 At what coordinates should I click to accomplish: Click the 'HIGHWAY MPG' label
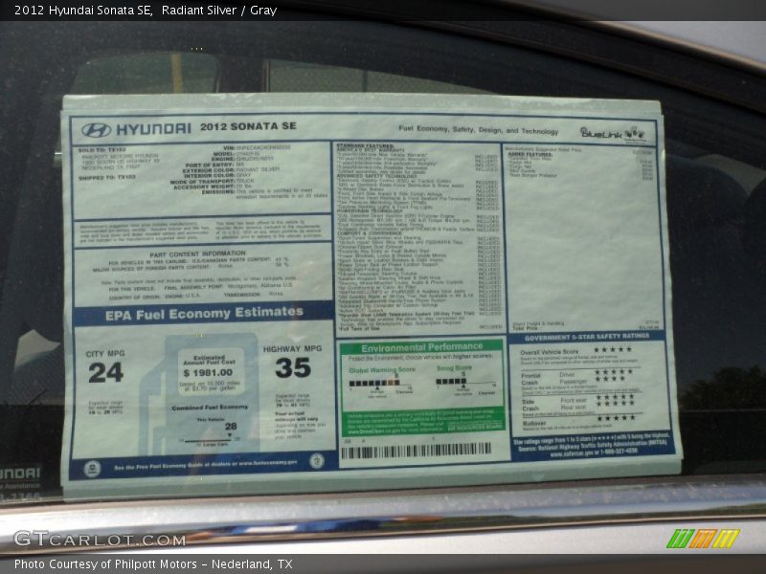[x=293, y=348]
